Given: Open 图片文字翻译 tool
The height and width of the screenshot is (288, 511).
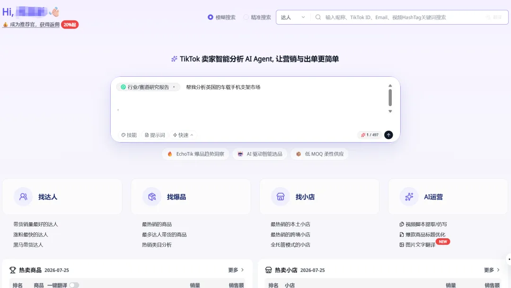Looking at the screenshot, I should [421, 244].
